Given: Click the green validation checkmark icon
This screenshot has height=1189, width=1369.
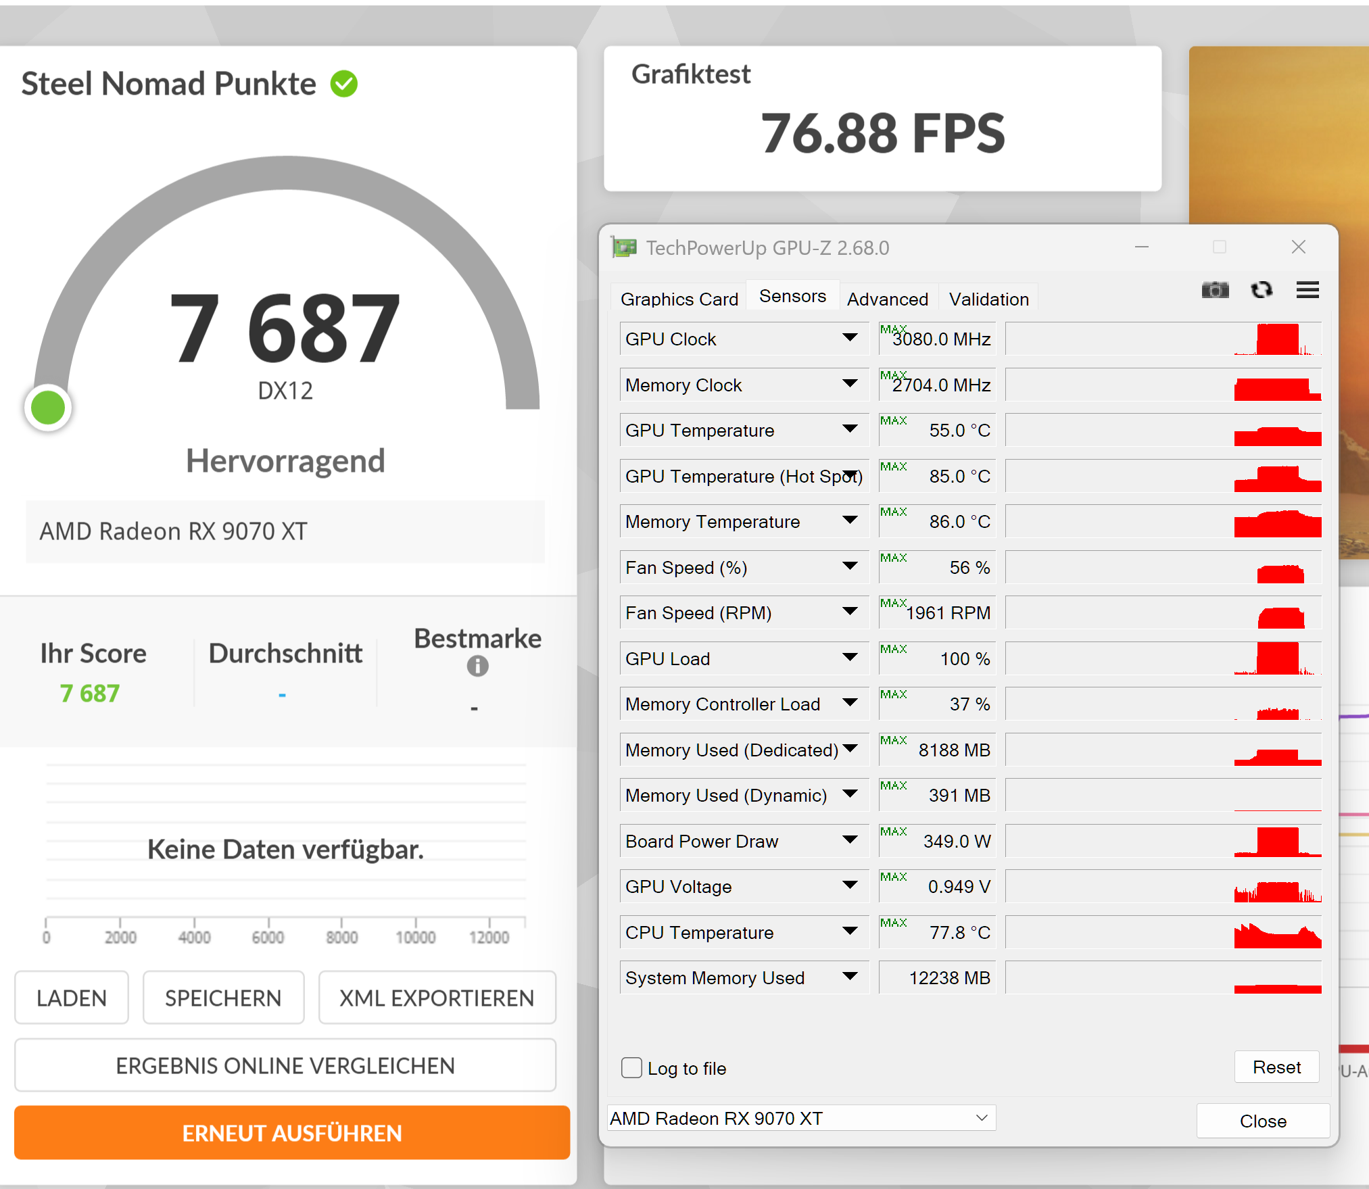Looking at the screenshot, I should click(344, 84).
